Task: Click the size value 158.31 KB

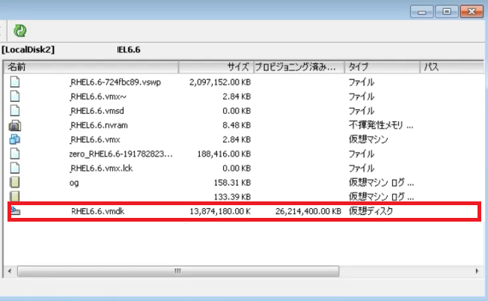Action: (232, 183)
